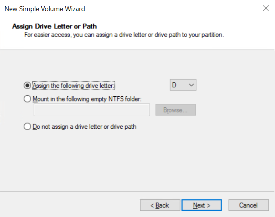Proceed by clicking the Next button
275x217 pixels.
click(x=202, y=205)
